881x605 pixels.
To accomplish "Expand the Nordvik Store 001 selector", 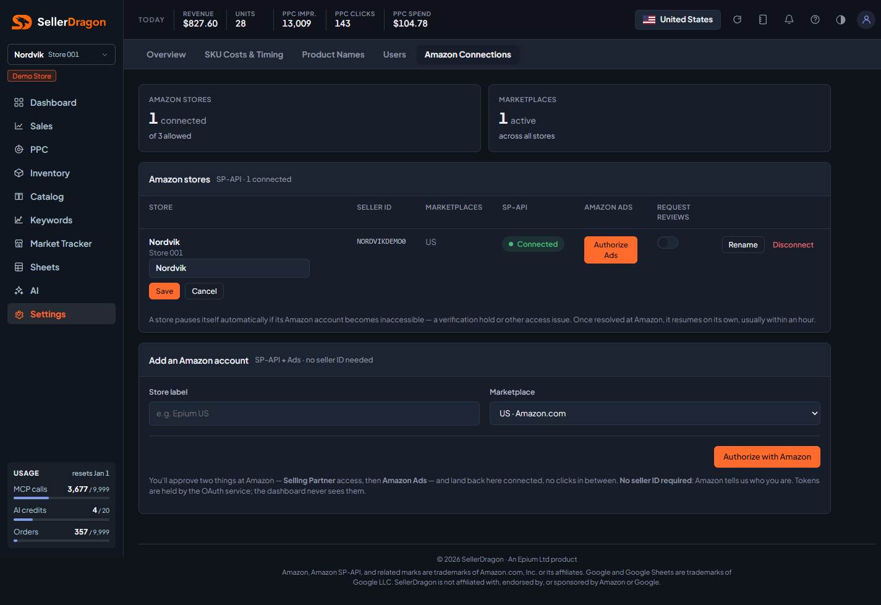I will 61,54.
